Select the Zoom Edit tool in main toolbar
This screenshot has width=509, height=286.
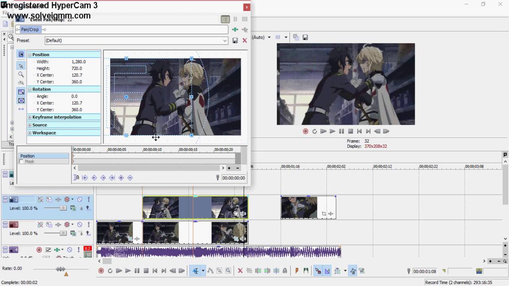pos(228,271)
